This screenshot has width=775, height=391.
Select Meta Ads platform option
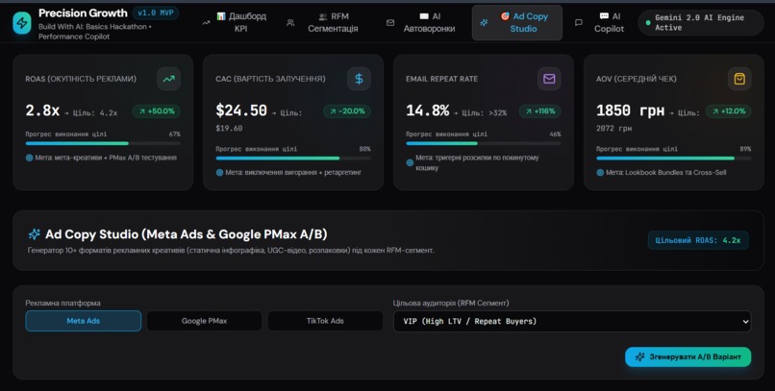click(83, 321)
